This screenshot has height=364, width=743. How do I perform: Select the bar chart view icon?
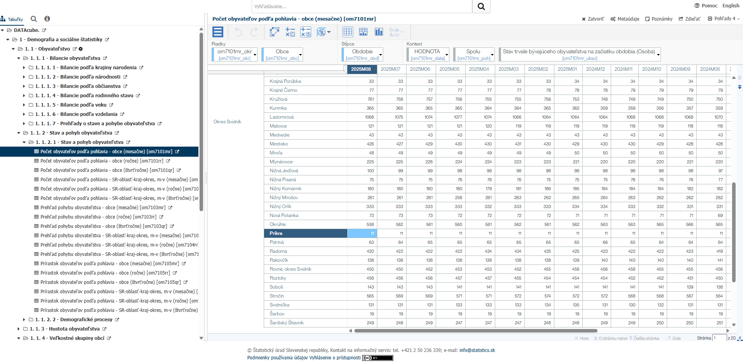coord(379,32)
